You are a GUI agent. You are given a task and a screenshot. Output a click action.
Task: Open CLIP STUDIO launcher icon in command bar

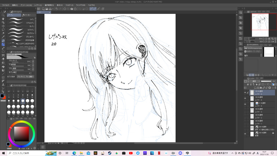click(x=38, y=9)
